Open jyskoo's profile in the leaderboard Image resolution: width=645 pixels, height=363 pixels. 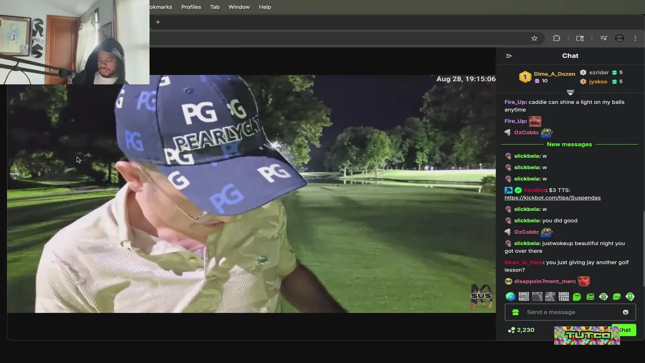tap(598, 81)
